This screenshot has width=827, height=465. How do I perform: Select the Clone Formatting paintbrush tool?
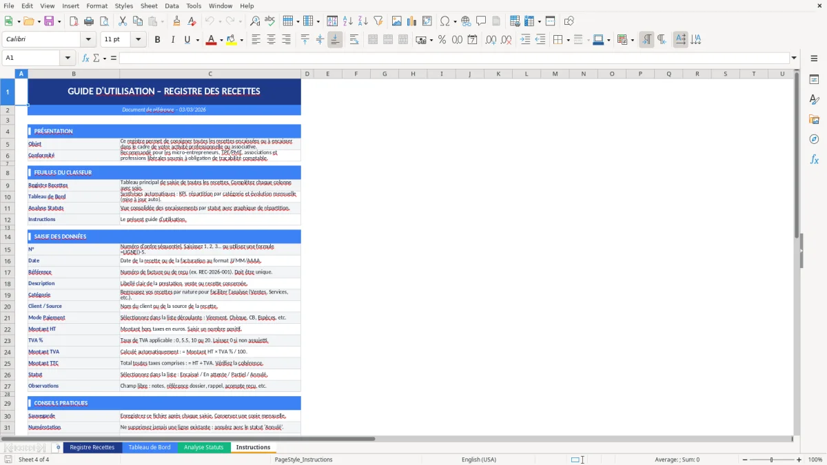pos(176,21)
